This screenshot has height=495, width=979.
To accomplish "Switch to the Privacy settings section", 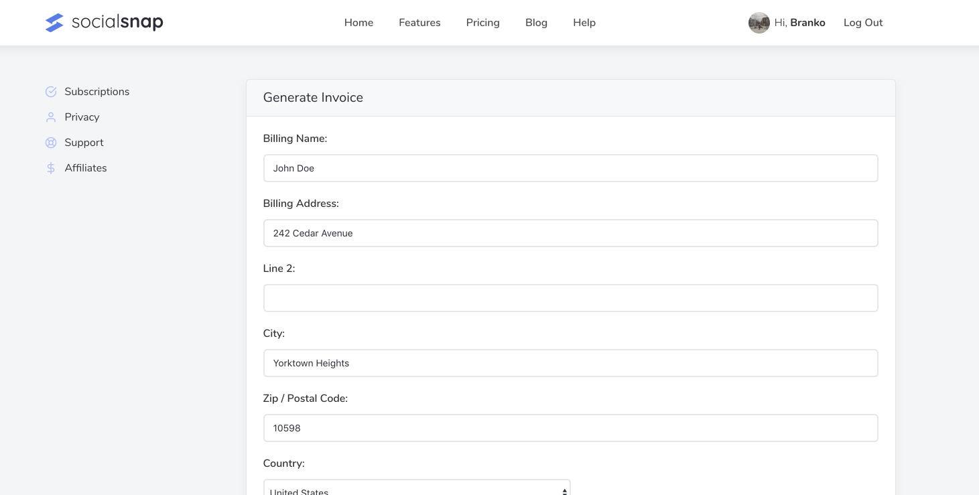I will click(x=82, y=117).
